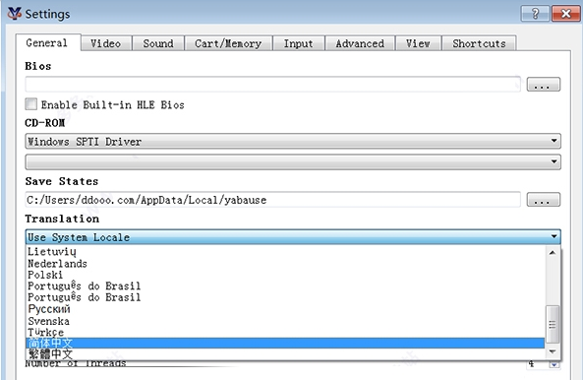583x380 pixels.
Task: Click language list scroll up arrow
Action: 553,252
